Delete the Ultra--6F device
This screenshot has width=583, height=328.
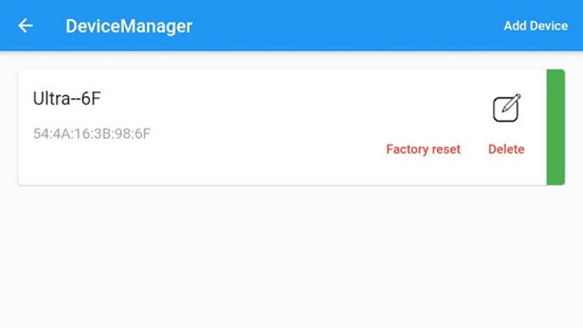tap(506, 149)
